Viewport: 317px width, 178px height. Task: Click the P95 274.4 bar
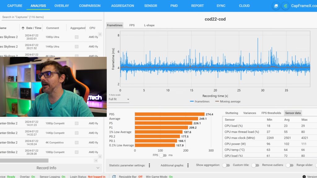coord(170,114)
